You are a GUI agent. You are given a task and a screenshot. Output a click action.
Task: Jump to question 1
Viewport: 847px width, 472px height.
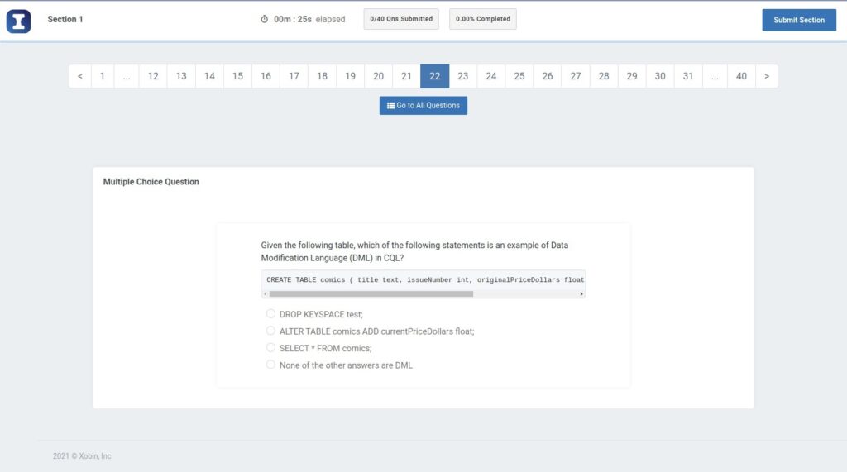pyautogui.click(x=102, y=76)
